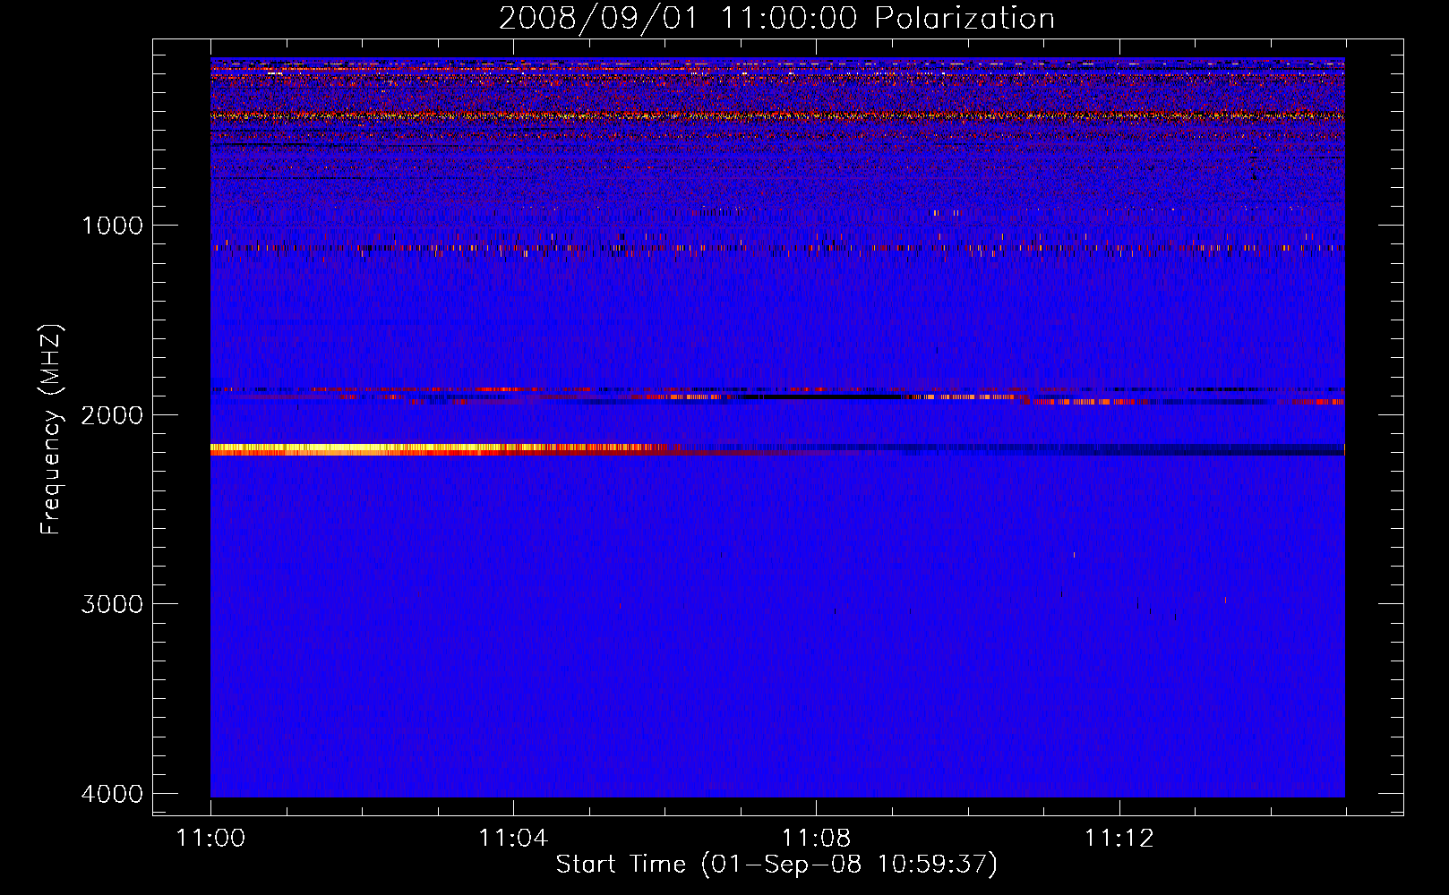The height and width of the screenshot is (895, 1449).
Task: Select the 2000 MHz frequency tick label
Action: pos(112,415)
